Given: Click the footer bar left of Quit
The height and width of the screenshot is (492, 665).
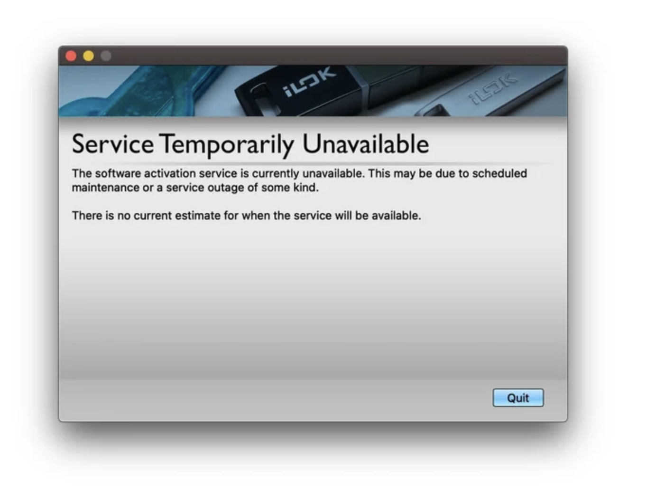Looking at the screenshot, I should 275,400.
